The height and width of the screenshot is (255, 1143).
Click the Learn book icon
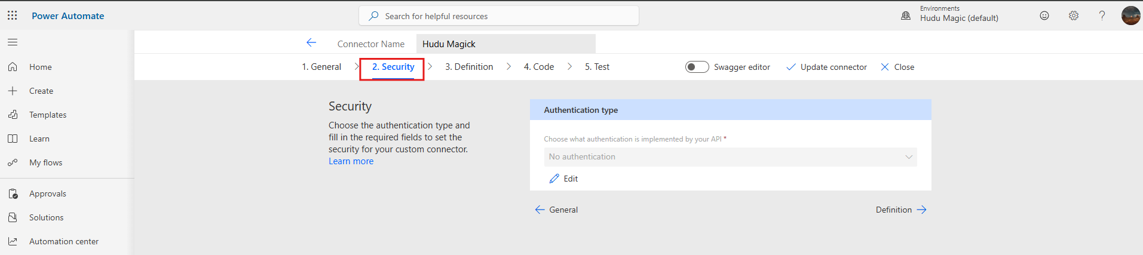coord(13,139)
